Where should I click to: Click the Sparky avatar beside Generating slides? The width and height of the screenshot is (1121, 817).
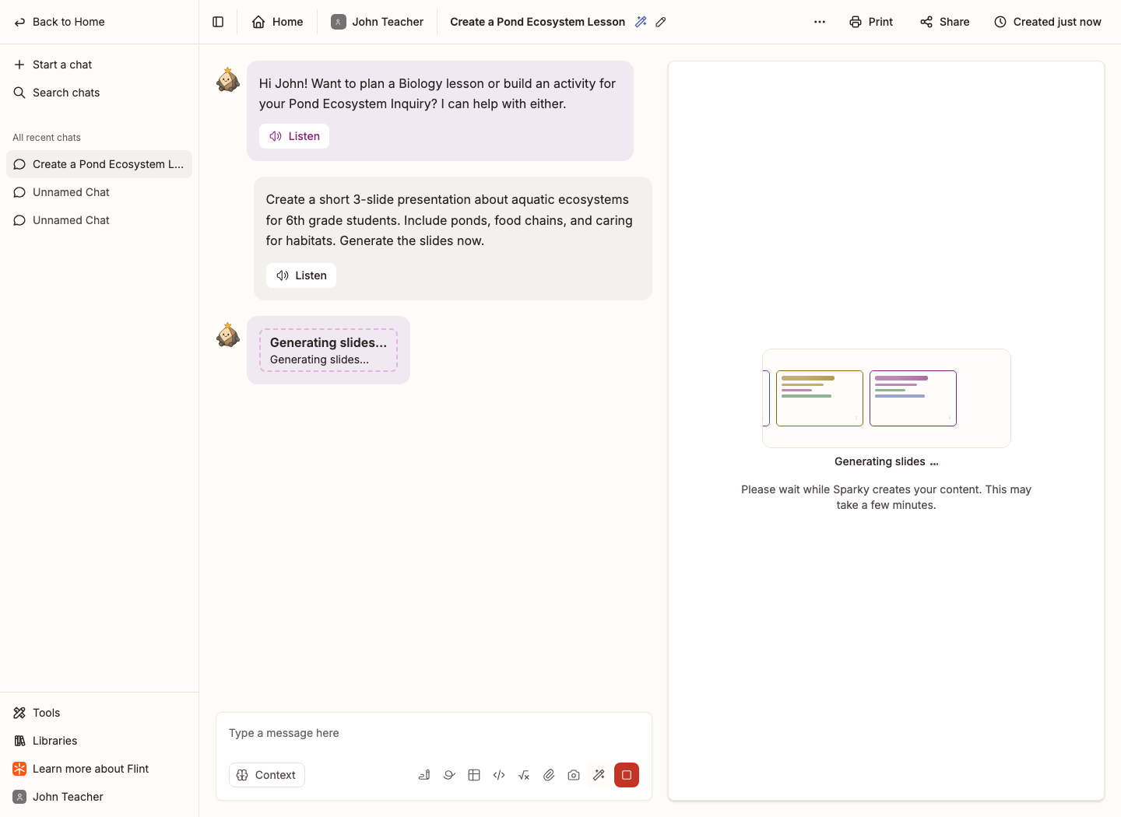tap(228, 335)
